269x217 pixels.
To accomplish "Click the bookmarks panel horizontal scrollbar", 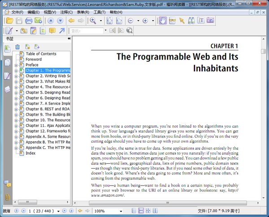I will pyautogui.click(x=27, y=202).
